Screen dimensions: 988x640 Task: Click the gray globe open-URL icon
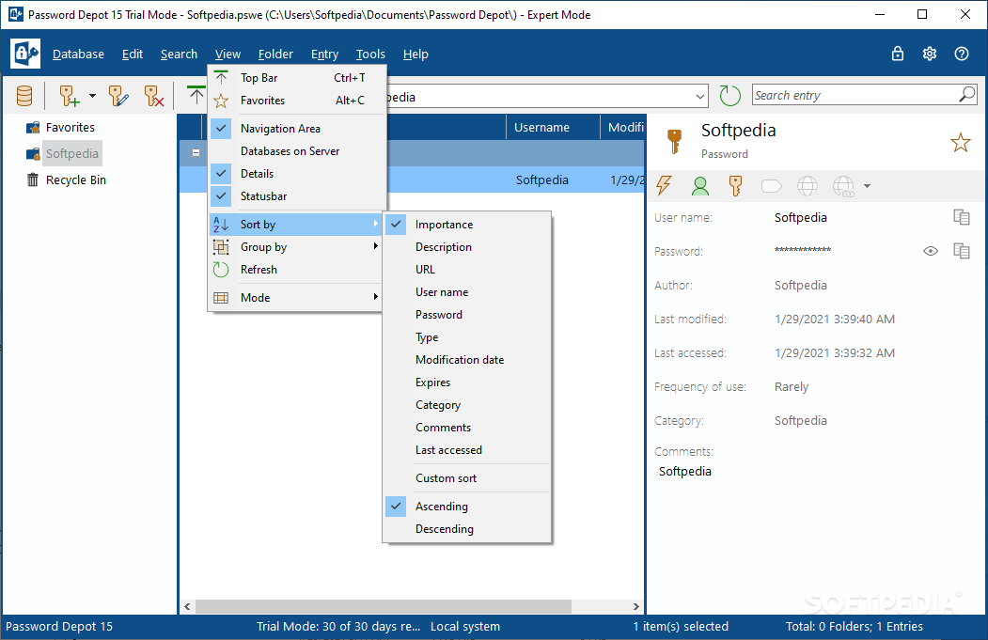[808, 186]
